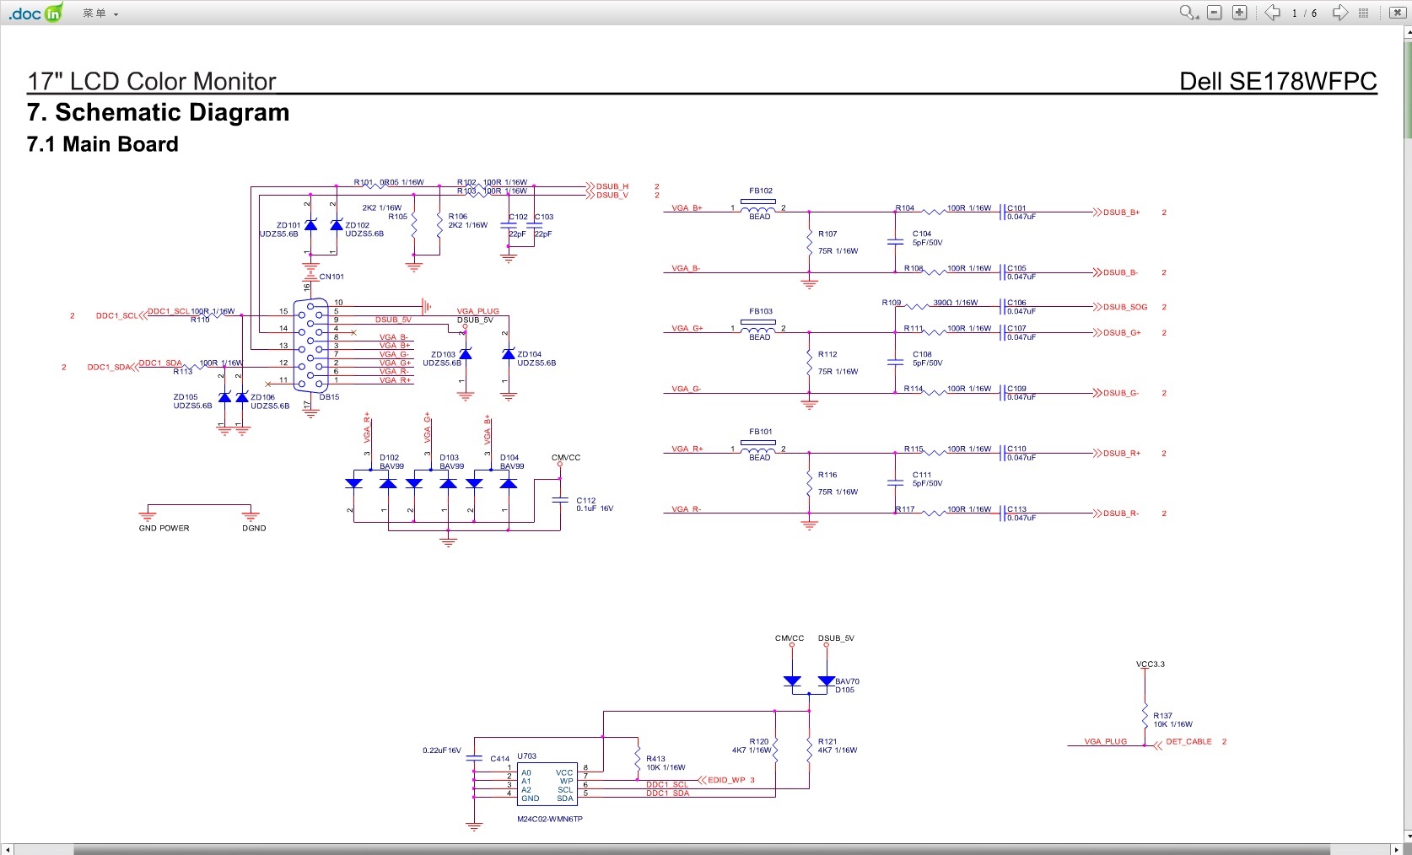Go to next page with right arrow
This screenshot has height=855, width=1412.
click(x=1339, y=13)
